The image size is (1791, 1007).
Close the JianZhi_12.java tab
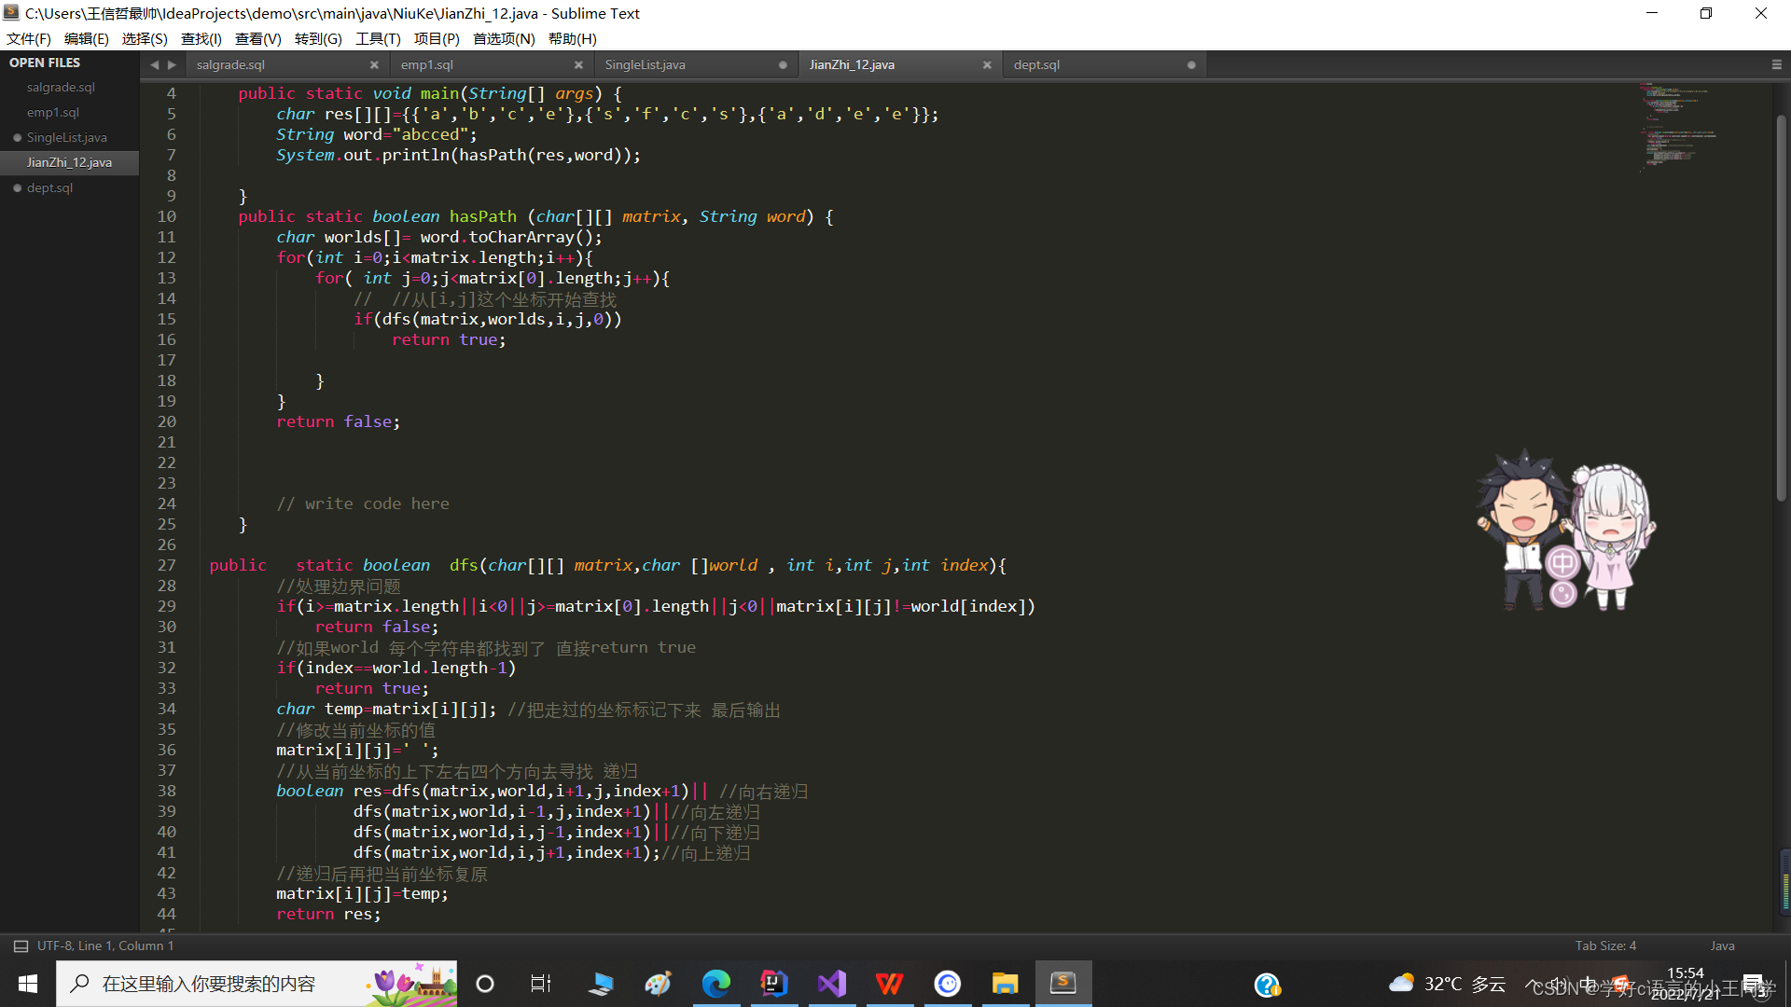coord(987,65)
